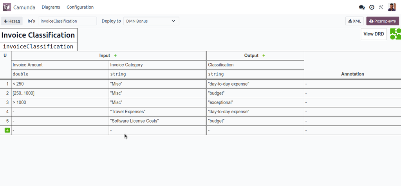Open the View DRD button
This screenshot has height=186, width=401.
point(374,34)
